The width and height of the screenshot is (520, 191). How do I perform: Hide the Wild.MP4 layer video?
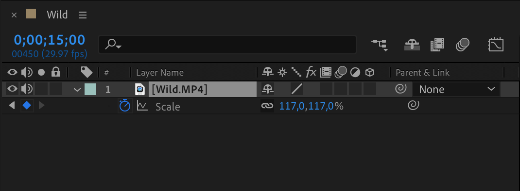pos(12,89)
